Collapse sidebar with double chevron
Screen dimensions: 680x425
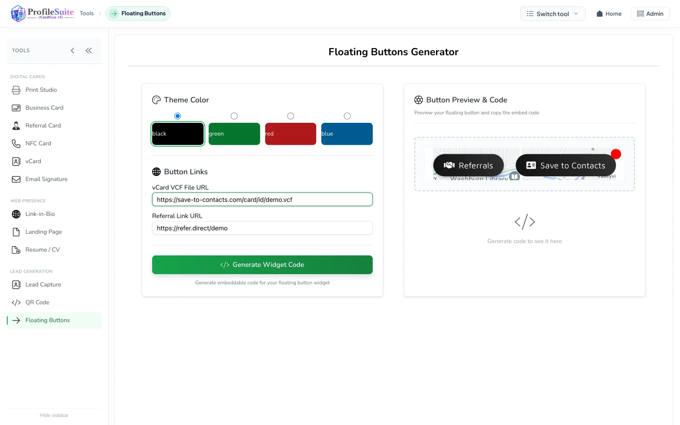coord(89,51)
